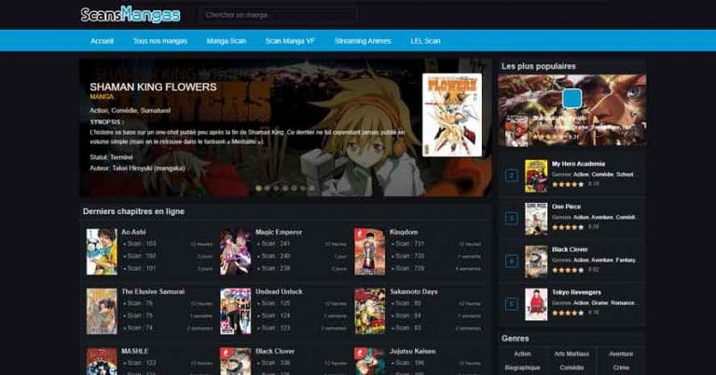
Task: Click rank 3 badge beside One Piece
Action: pos(512,219)
